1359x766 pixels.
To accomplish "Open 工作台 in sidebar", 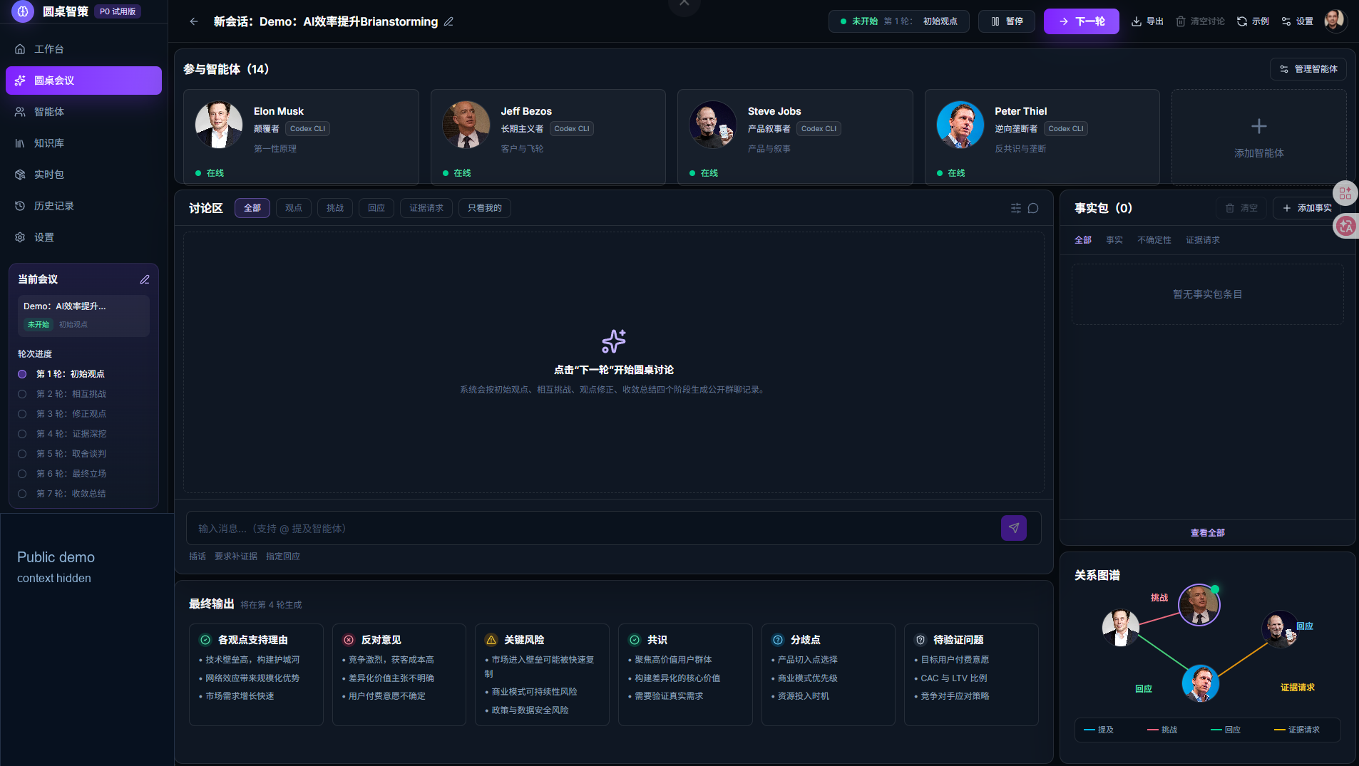I will click(x=83, y=49).
